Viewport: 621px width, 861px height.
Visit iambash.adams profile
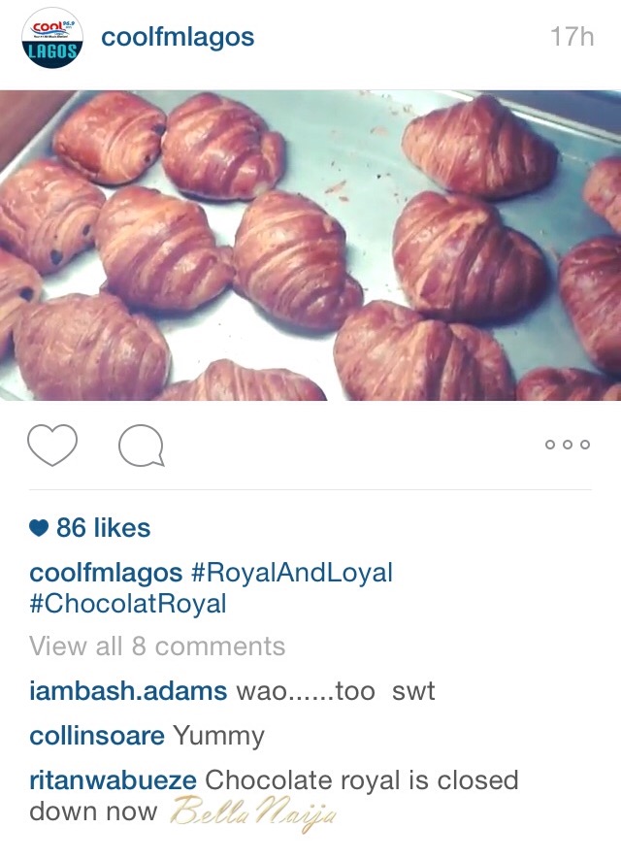(x=128, y=691)
